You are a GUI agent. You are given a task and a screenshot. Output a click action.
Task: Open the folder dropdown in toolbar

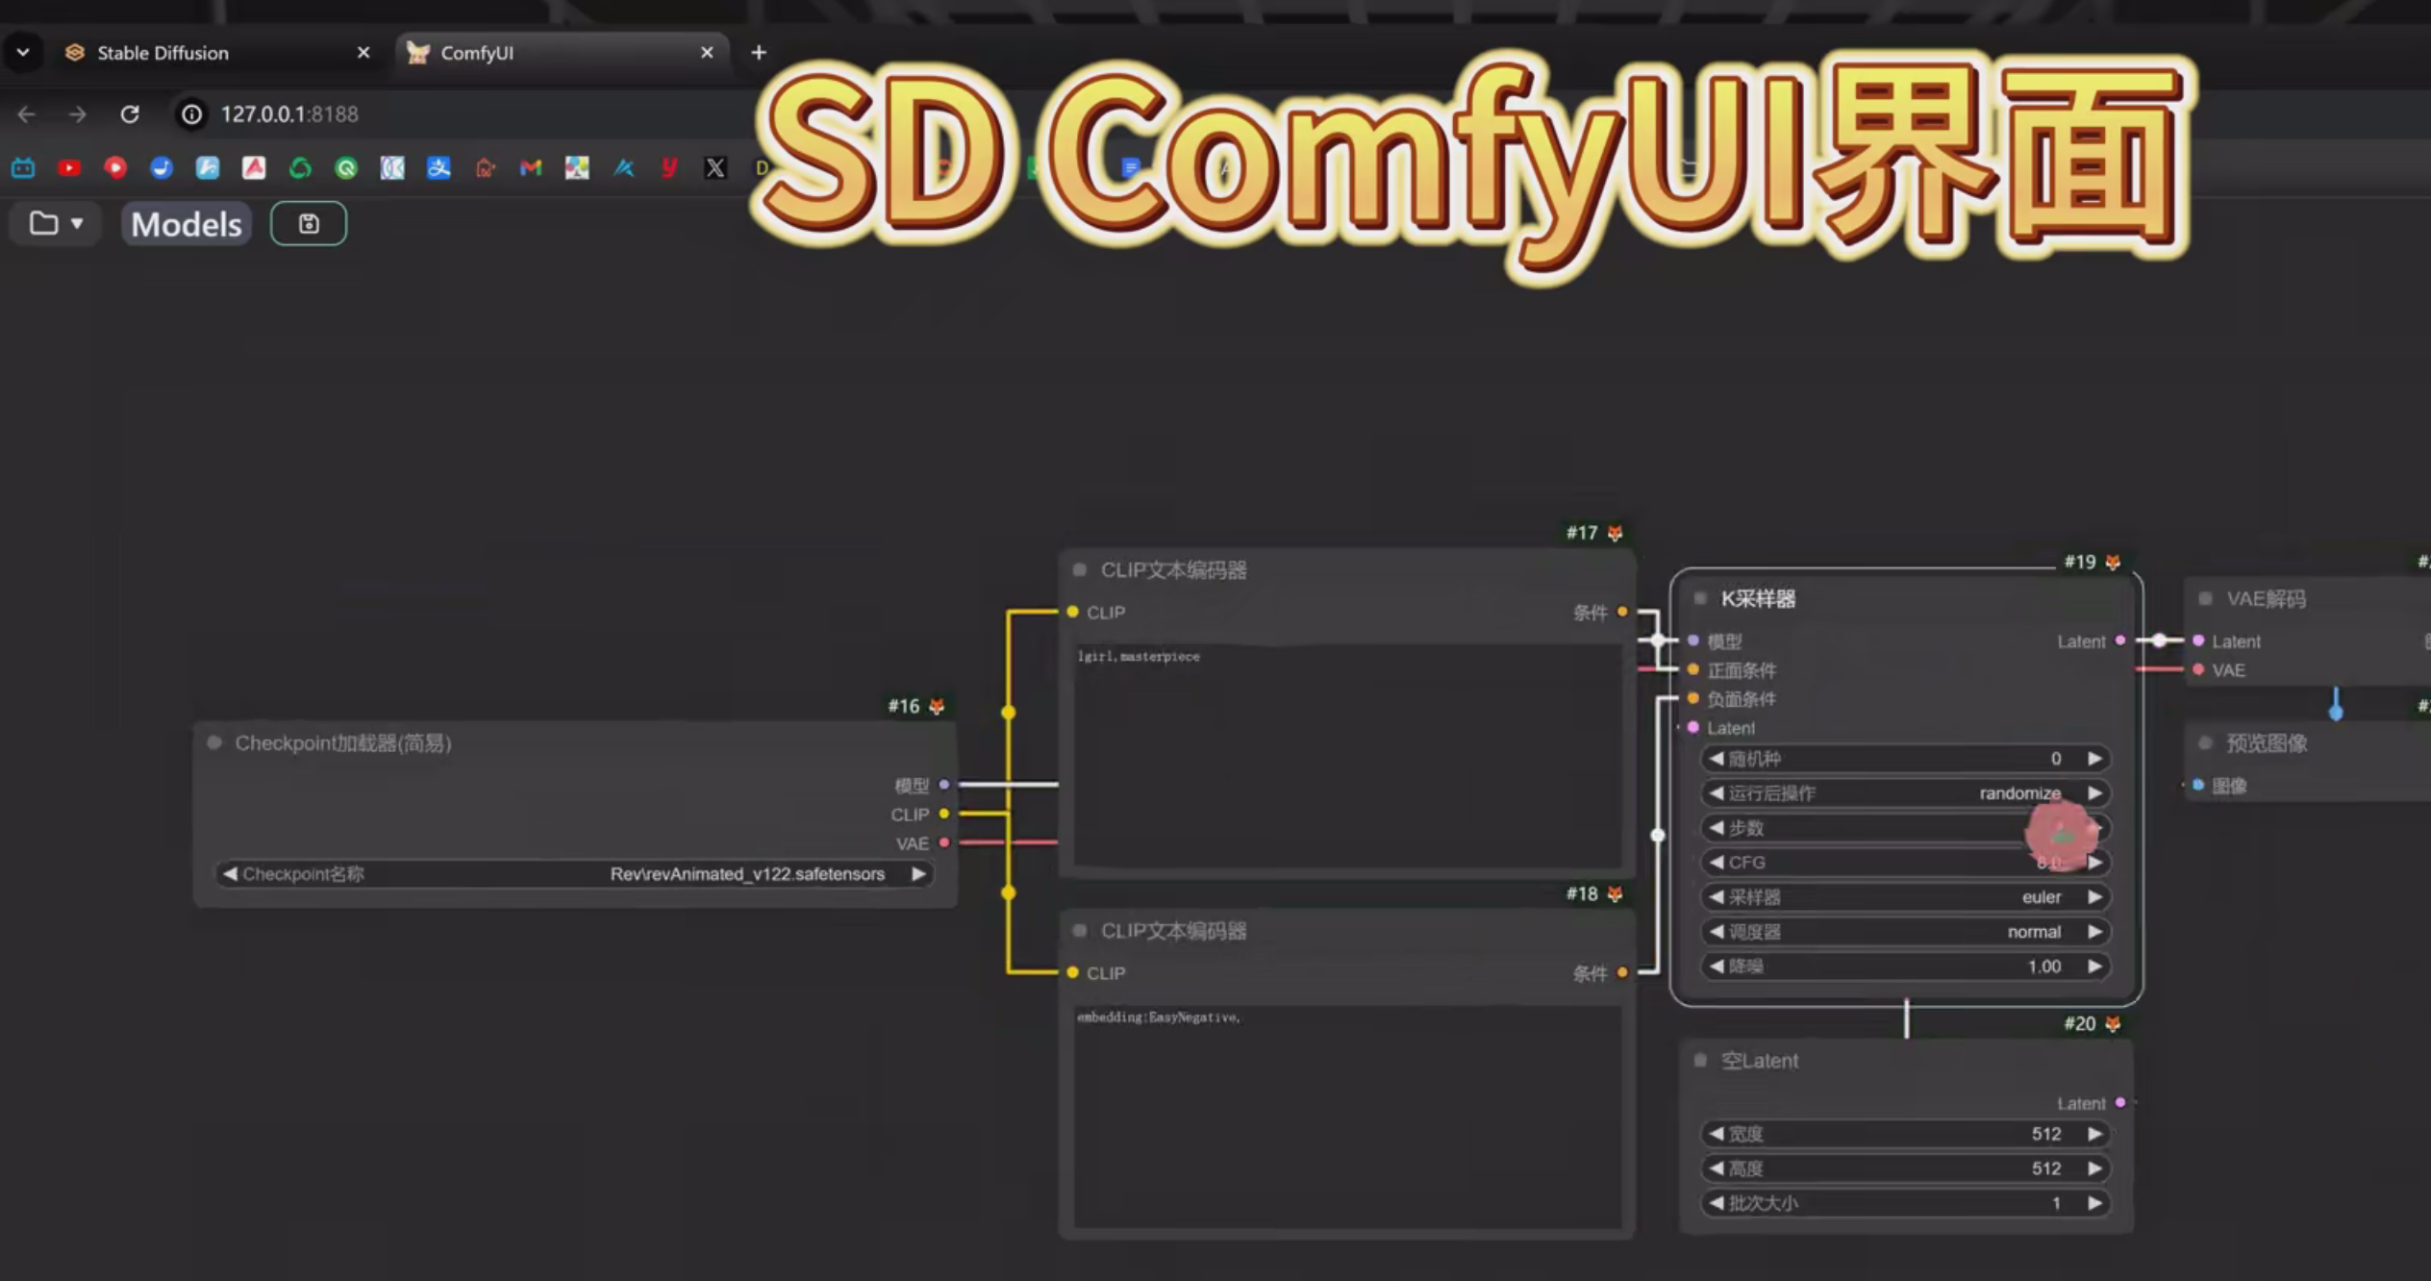point(56,224)
